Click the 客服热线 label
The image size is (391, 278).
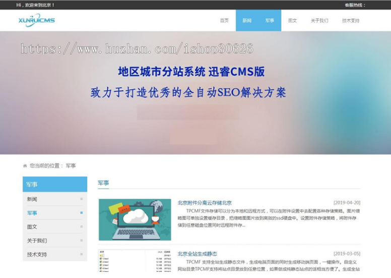[x=355, y=5]
